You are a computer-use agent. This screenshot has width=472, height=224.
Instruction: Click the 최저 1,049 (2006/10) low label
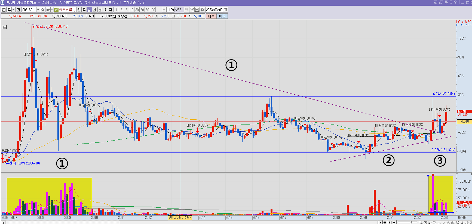[25, 163]
